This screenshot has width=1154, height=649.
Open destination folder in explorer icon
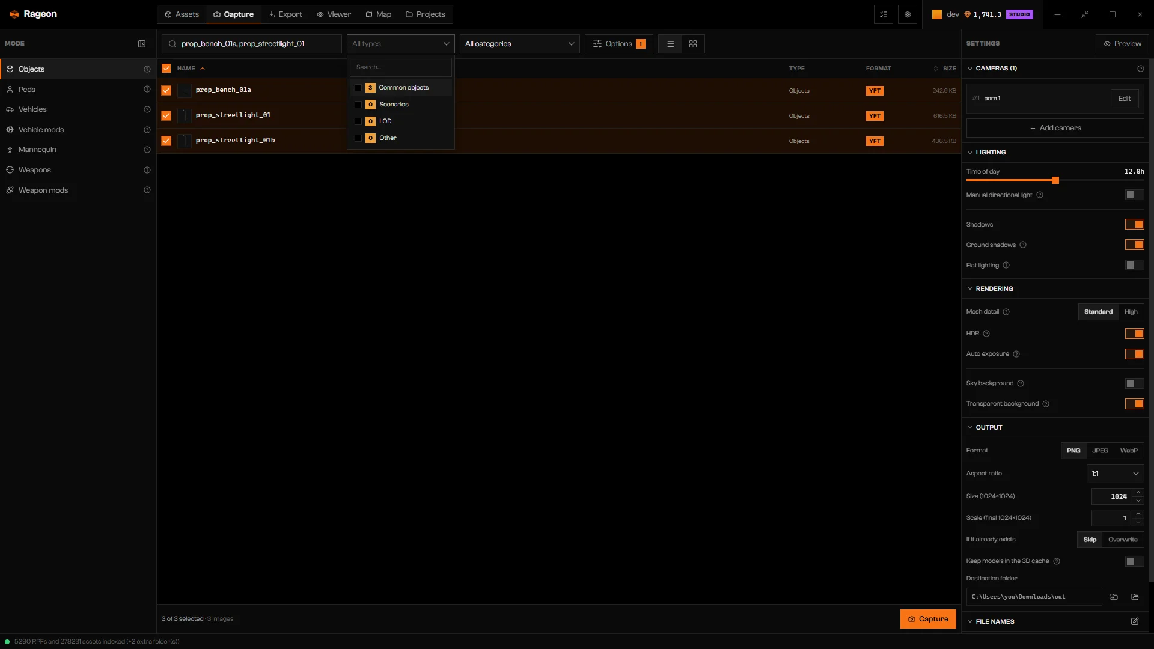coord(1135,597)
